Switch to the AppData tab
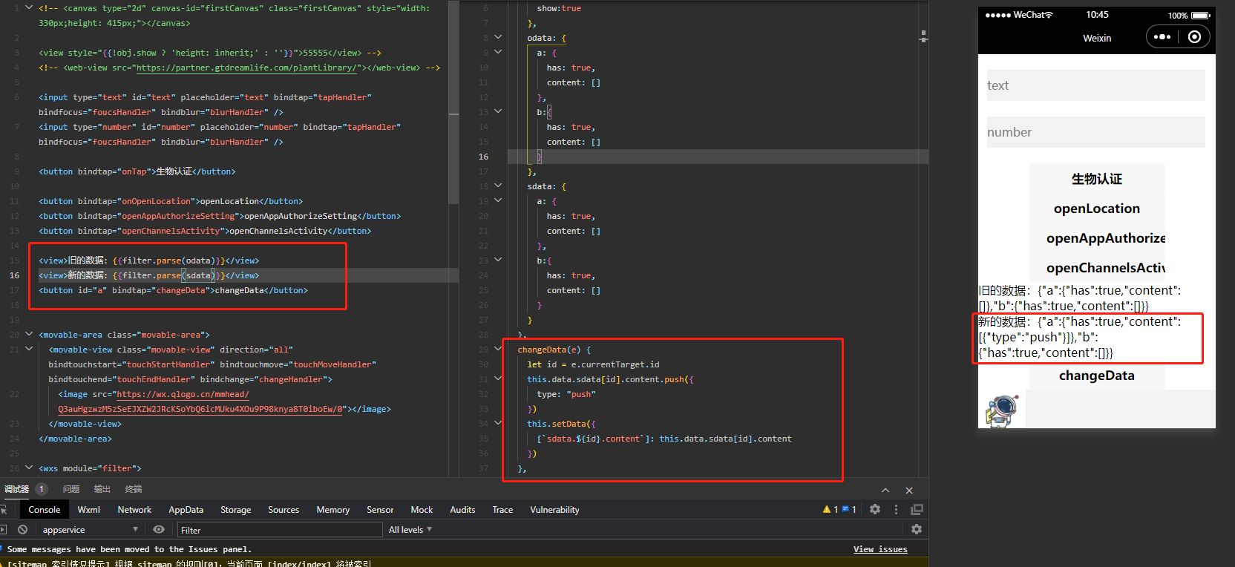This screenshot has height=567, width=1235. (x=186, y=510)
